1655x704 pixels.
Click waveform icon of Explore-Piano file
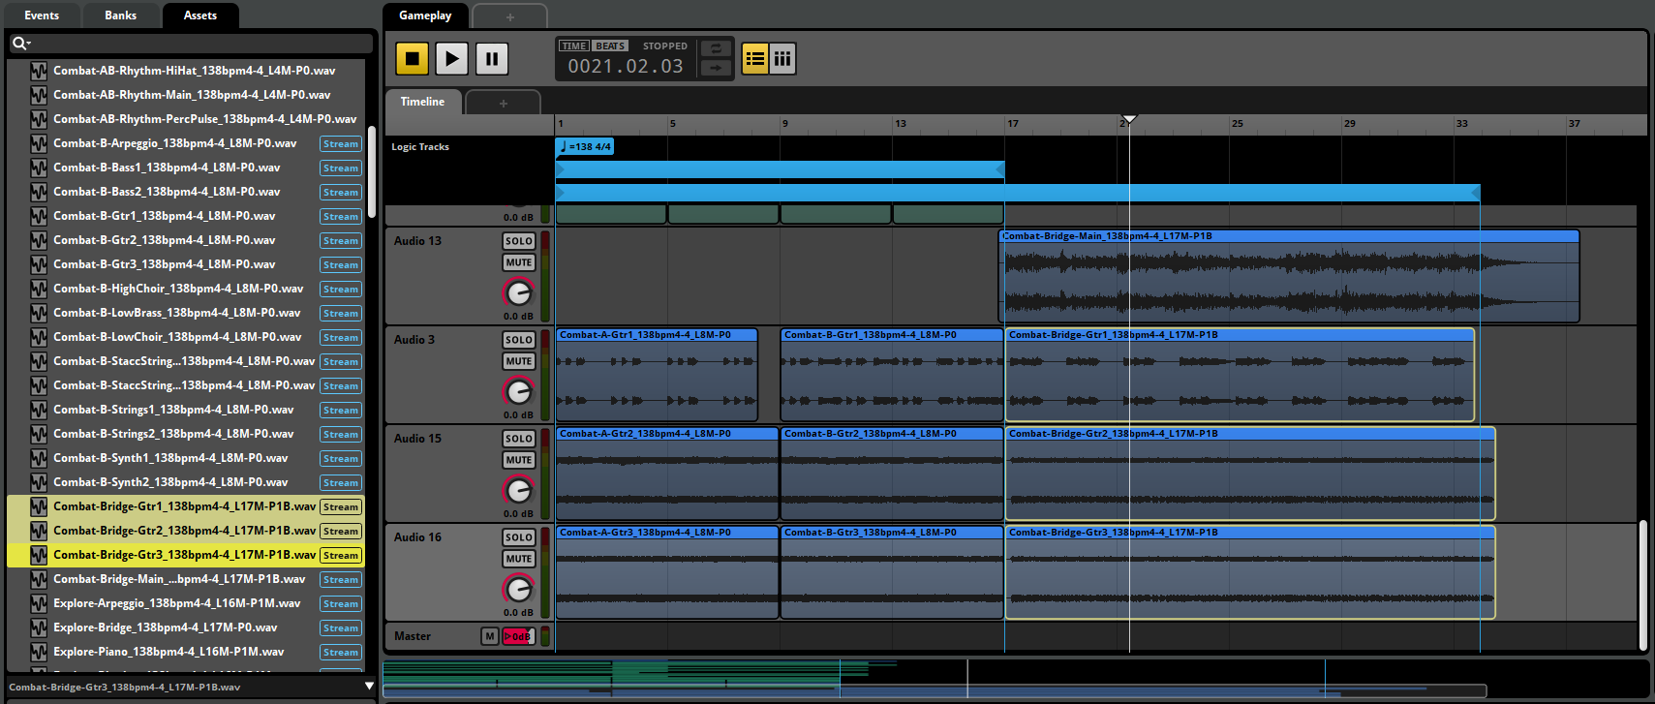pos(39,652)
